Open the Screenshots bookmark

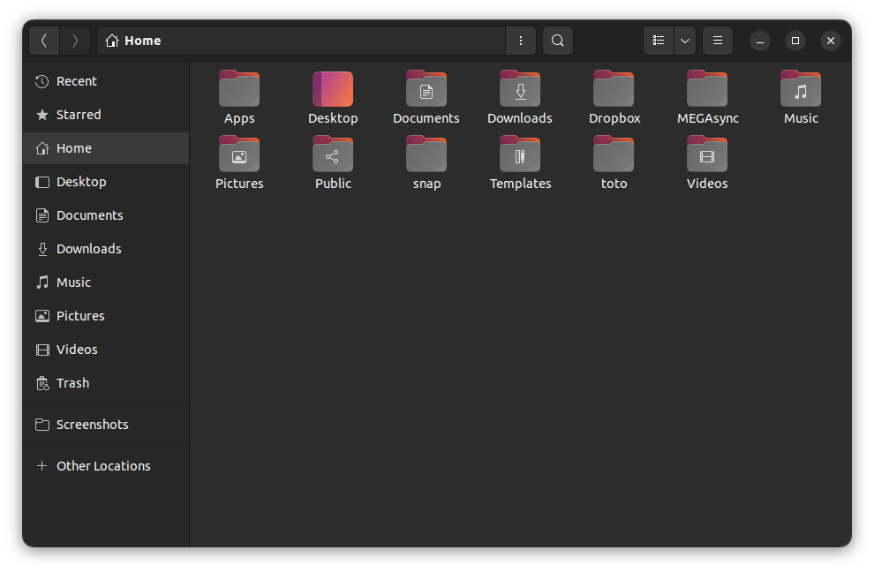(x=92, y=425)
